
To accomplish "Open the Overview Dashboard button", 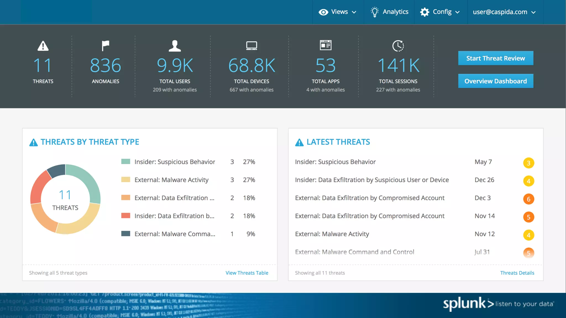I will click(x=496, y=81).
